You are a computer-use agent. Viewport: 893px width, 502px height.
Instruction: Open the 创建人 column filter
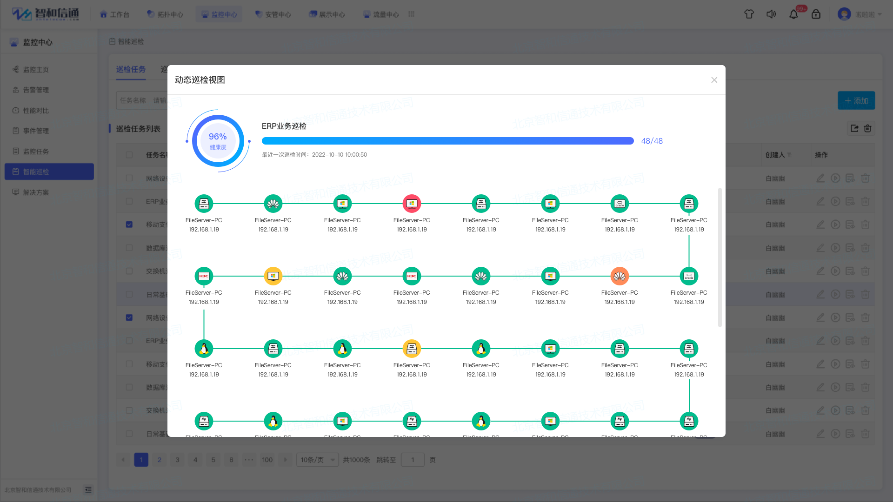click(x=789, y=155)
